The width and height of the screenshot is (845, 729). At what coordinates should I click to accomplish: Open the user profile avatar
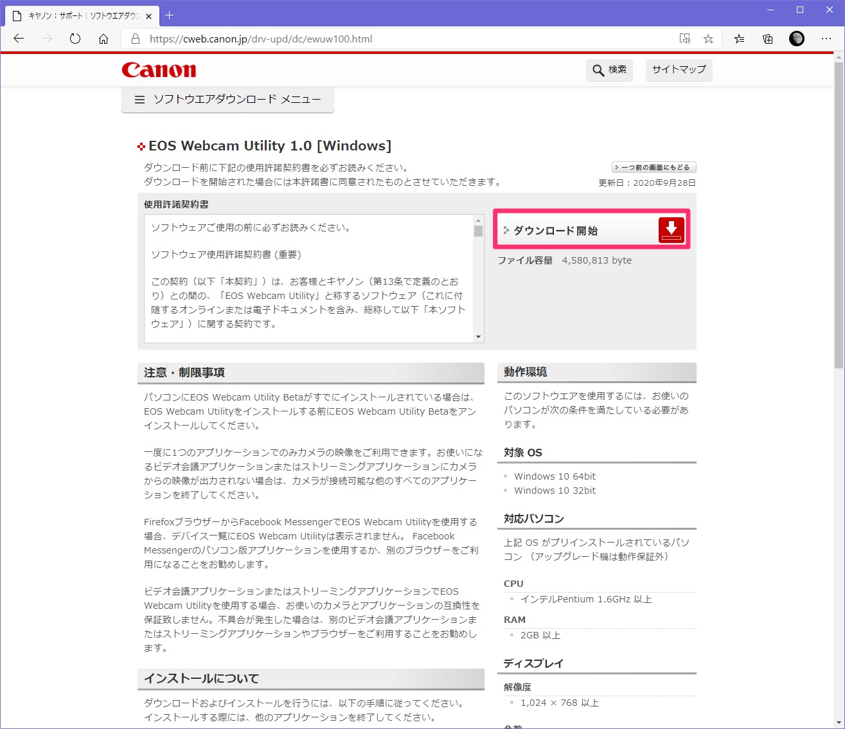pos(797,39)
